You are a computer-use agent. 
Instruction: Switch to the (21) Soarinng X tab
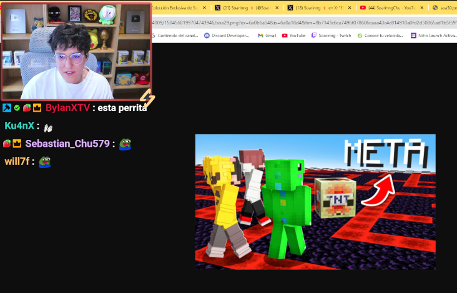coord(246,8)
